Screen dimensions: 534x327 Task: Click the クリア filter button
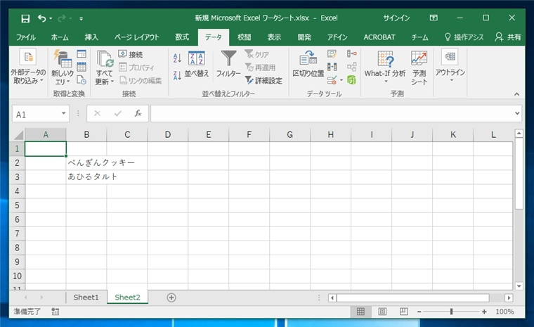[x=257, y=54]
